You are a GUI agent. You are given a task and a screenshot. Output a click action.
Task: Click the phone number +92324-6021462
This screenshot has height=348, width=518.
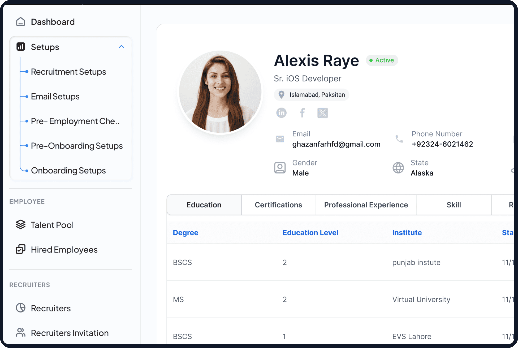click(442, 144)
